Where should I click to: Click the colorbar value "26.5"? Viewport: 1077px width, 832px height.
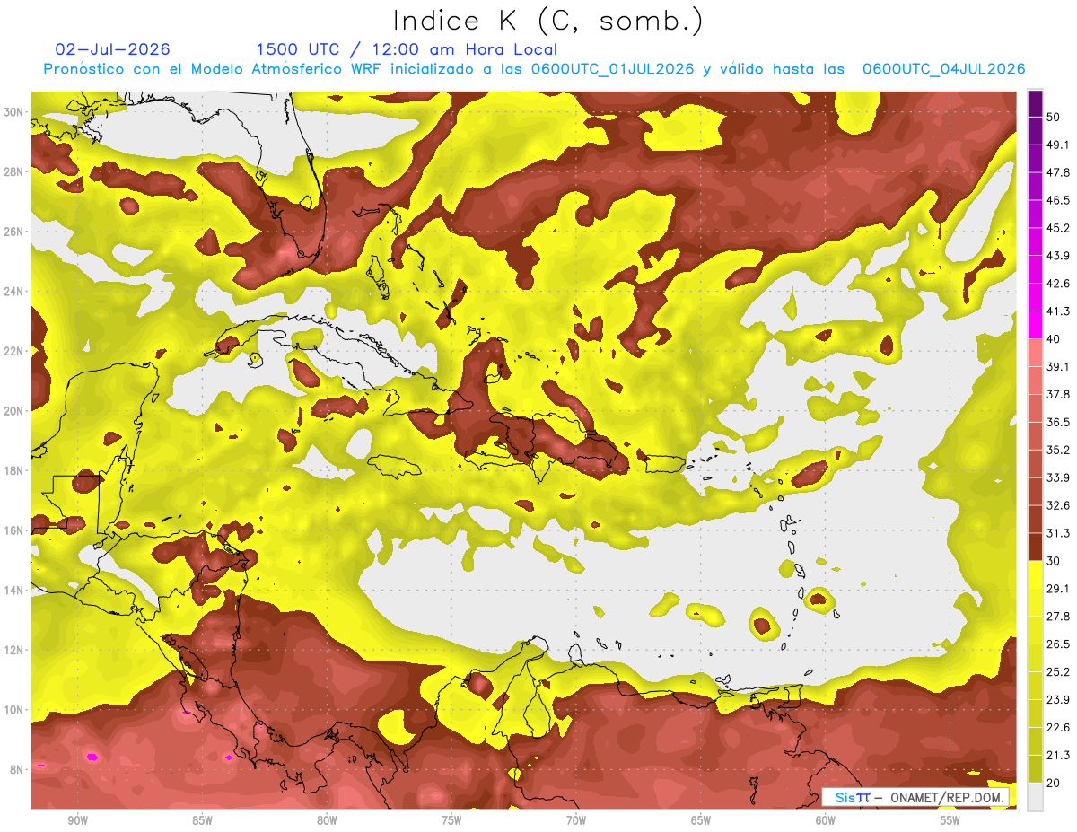[1058, 644]
